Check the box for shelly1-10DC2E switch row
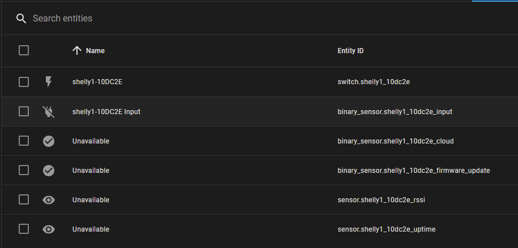This screenshot has height=248, width=518. (24, 82)
